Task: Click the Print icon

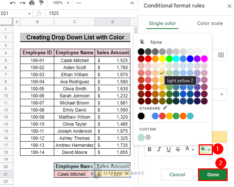Action: coord(32,3)
